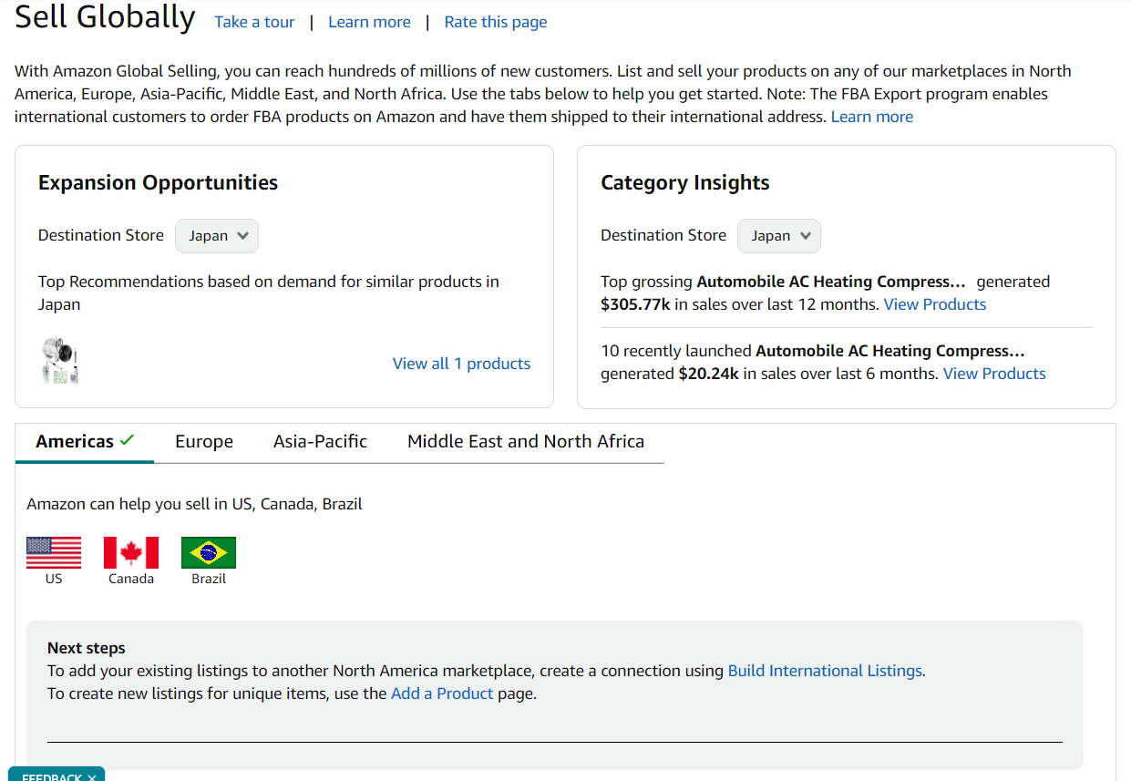Open Category Insights Destination Store dropdown
1131x781 pixels.
pyautogui.click(x=779, y=236)
